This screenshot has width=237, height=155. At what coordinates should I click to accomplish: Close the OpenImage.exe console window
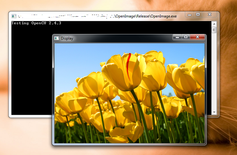(210, 15)
